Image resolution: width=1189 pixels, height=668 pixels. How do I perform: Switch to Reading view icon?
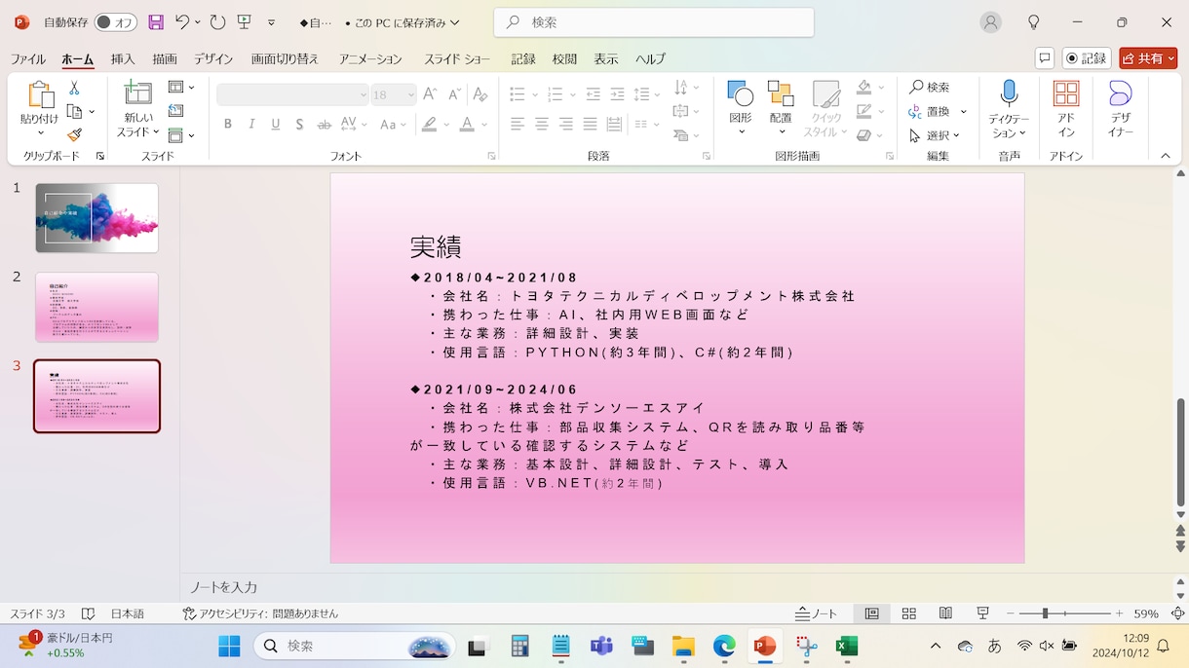pyautogui.click(x=945, y=613)
